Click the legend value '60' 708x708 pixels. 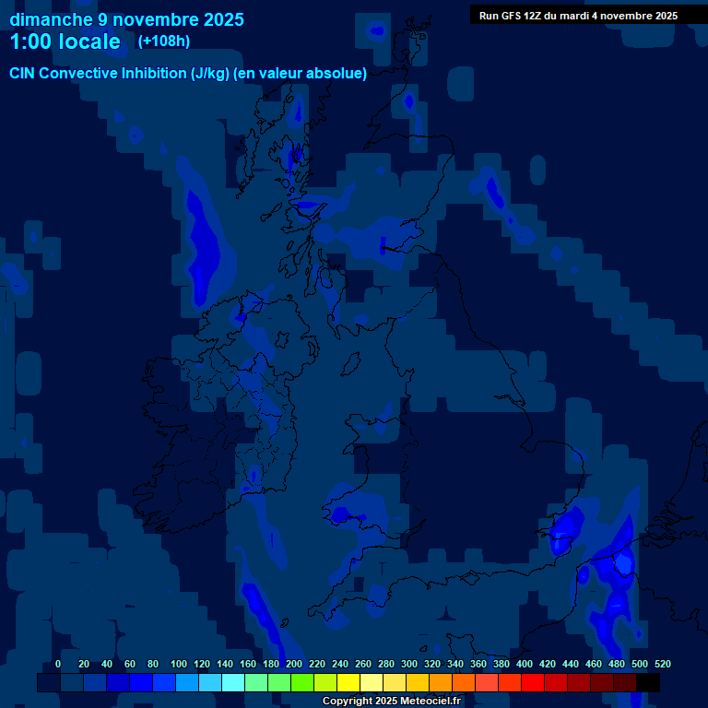click(130, 664)
